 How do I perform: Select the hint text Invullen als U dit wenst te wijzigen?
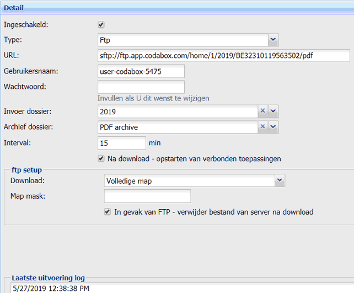[x=153, y=99]
